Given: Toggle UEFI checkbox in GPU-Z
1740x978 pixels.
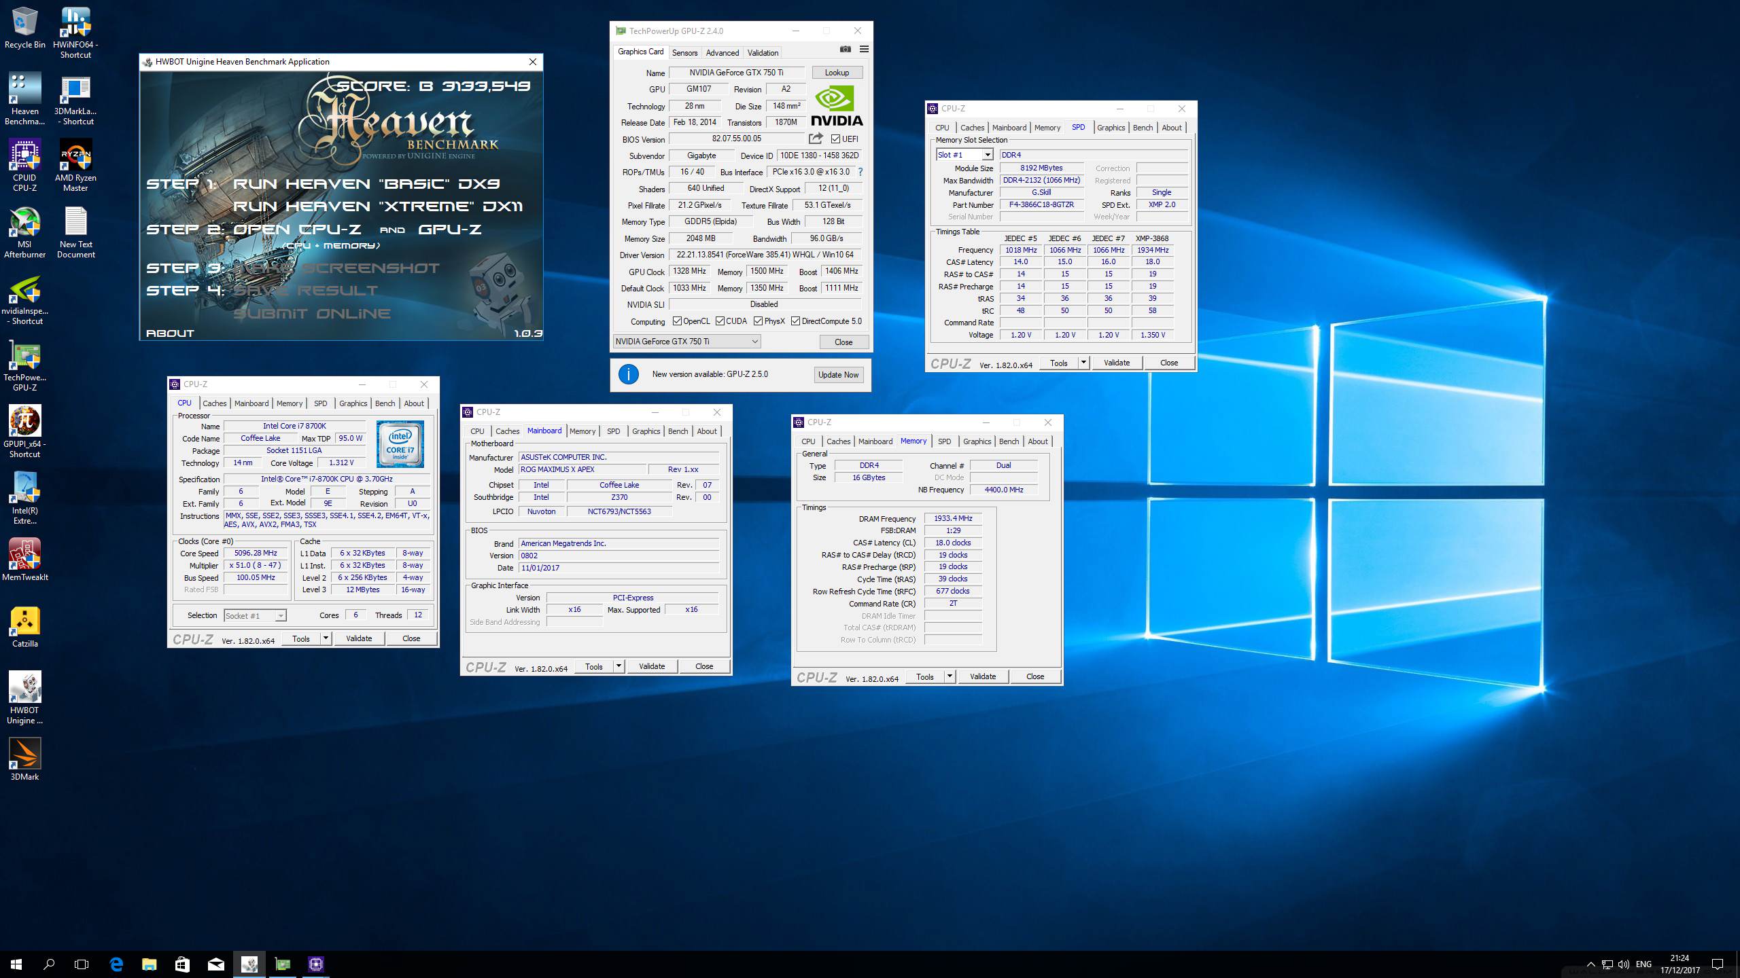Looking at the screenshot, I should coord(835,139).
